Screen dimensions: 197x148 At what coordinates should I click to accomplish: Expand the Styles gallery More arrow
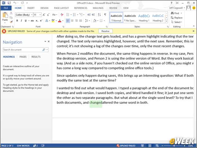167,21
